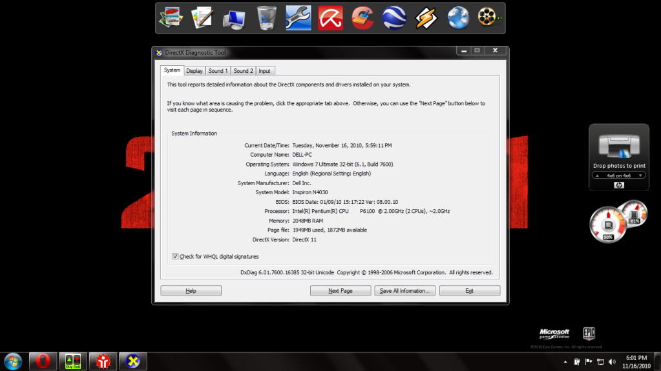
Task: Open Avira antivirus umbrella icon
Action: tap(330, 17)
